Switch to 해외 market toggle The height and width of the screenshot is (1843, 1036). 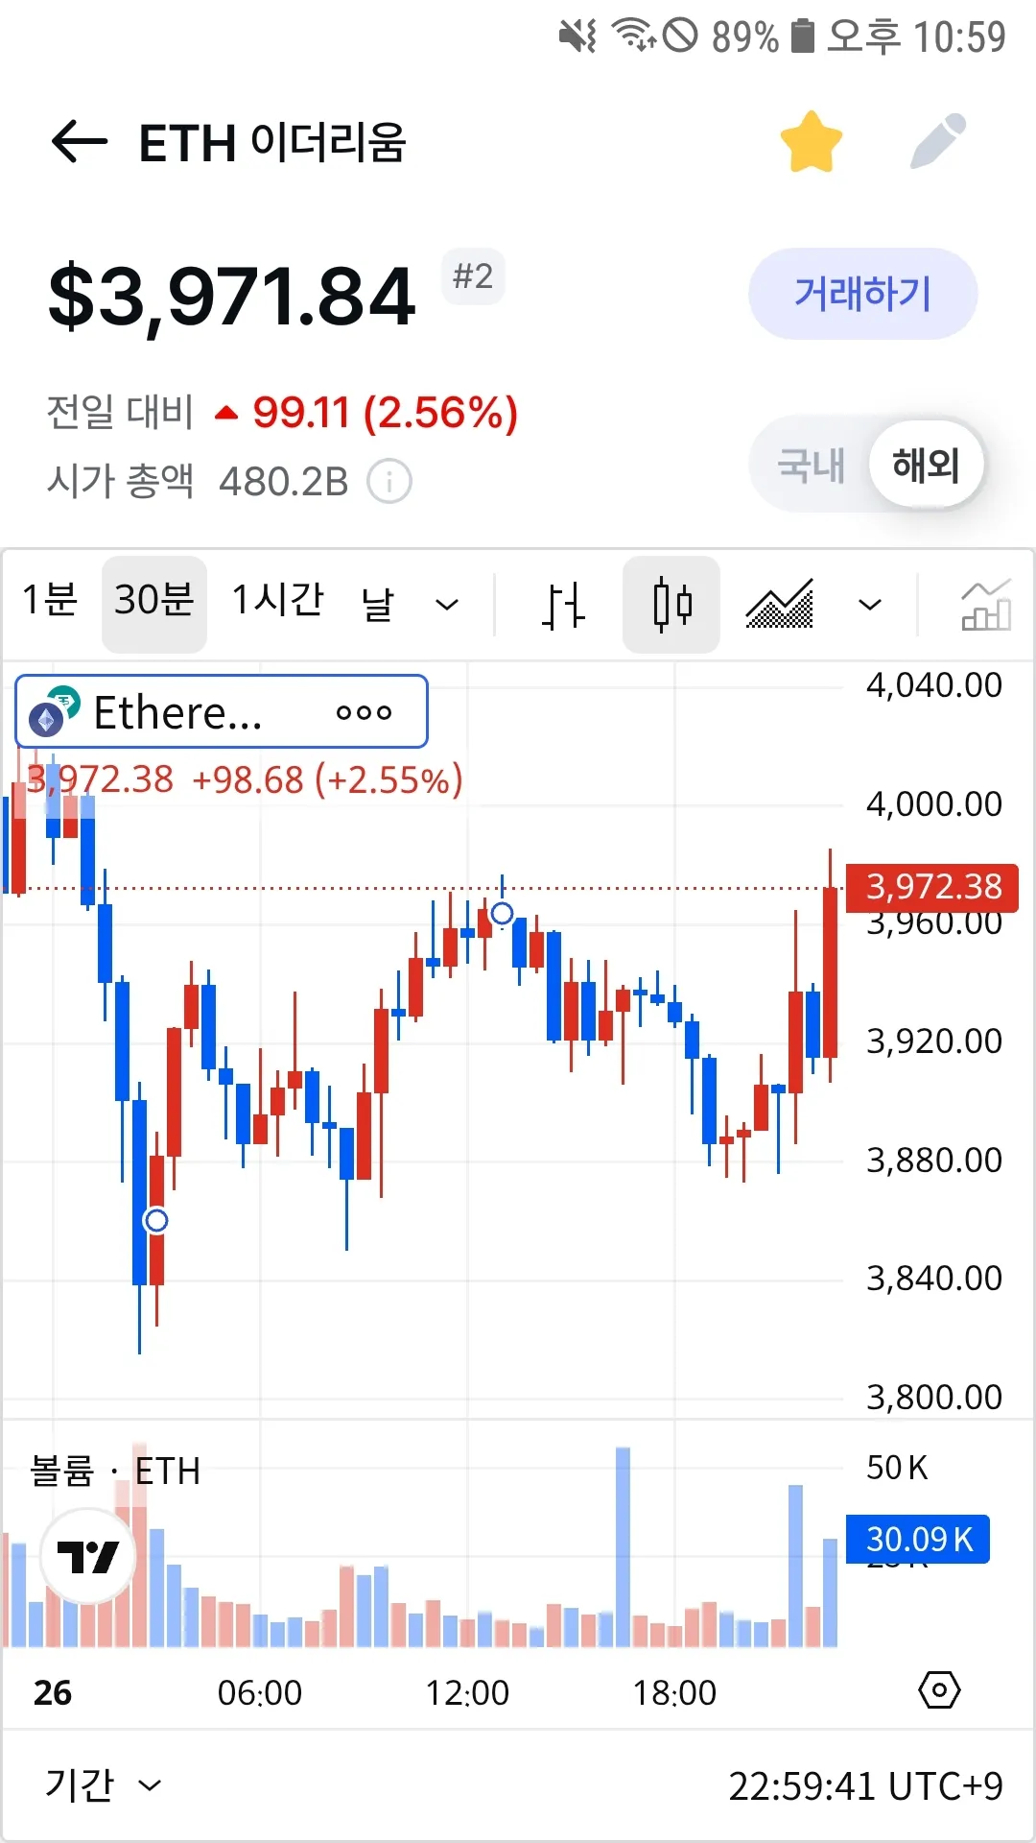(926, 466)
